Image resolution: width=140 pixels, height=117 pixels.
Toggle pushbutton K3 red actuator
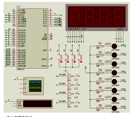click(x=74, y=62)
